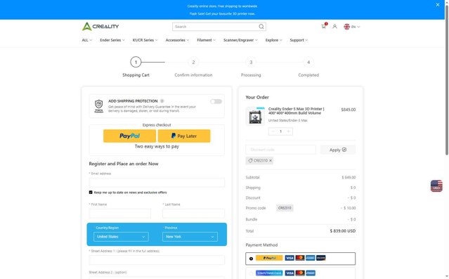Click step 4 Completed circle
Image resolution: width=449 pixels, height=279 pixels.
click(308, 62)
